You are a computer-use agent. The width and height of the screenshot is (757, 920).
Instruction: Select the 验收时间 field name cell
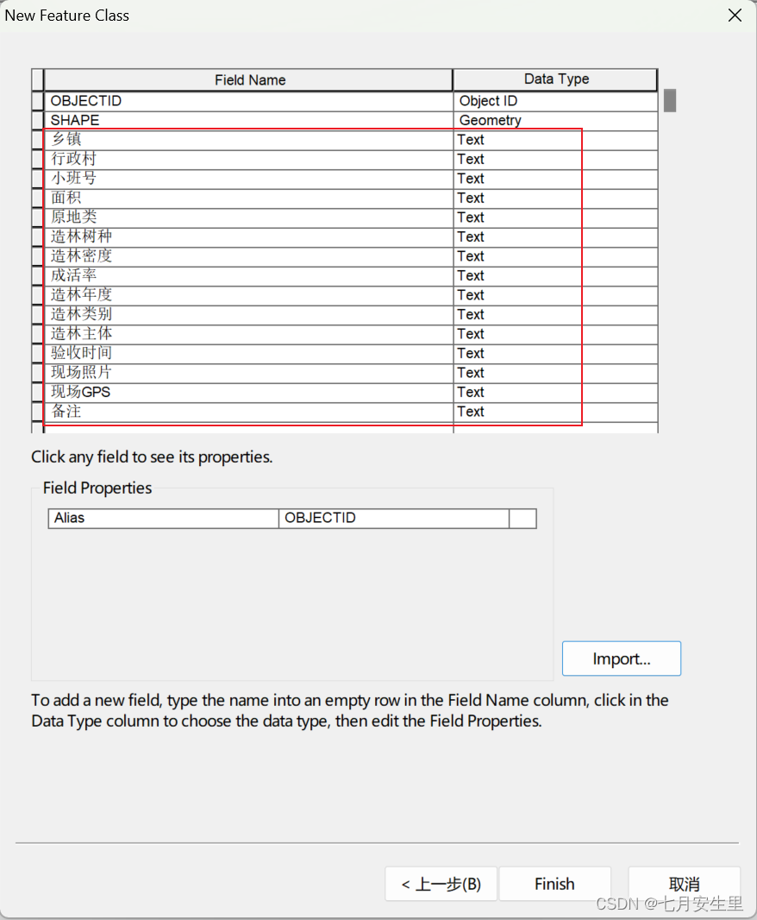click(x=248, y=353)
